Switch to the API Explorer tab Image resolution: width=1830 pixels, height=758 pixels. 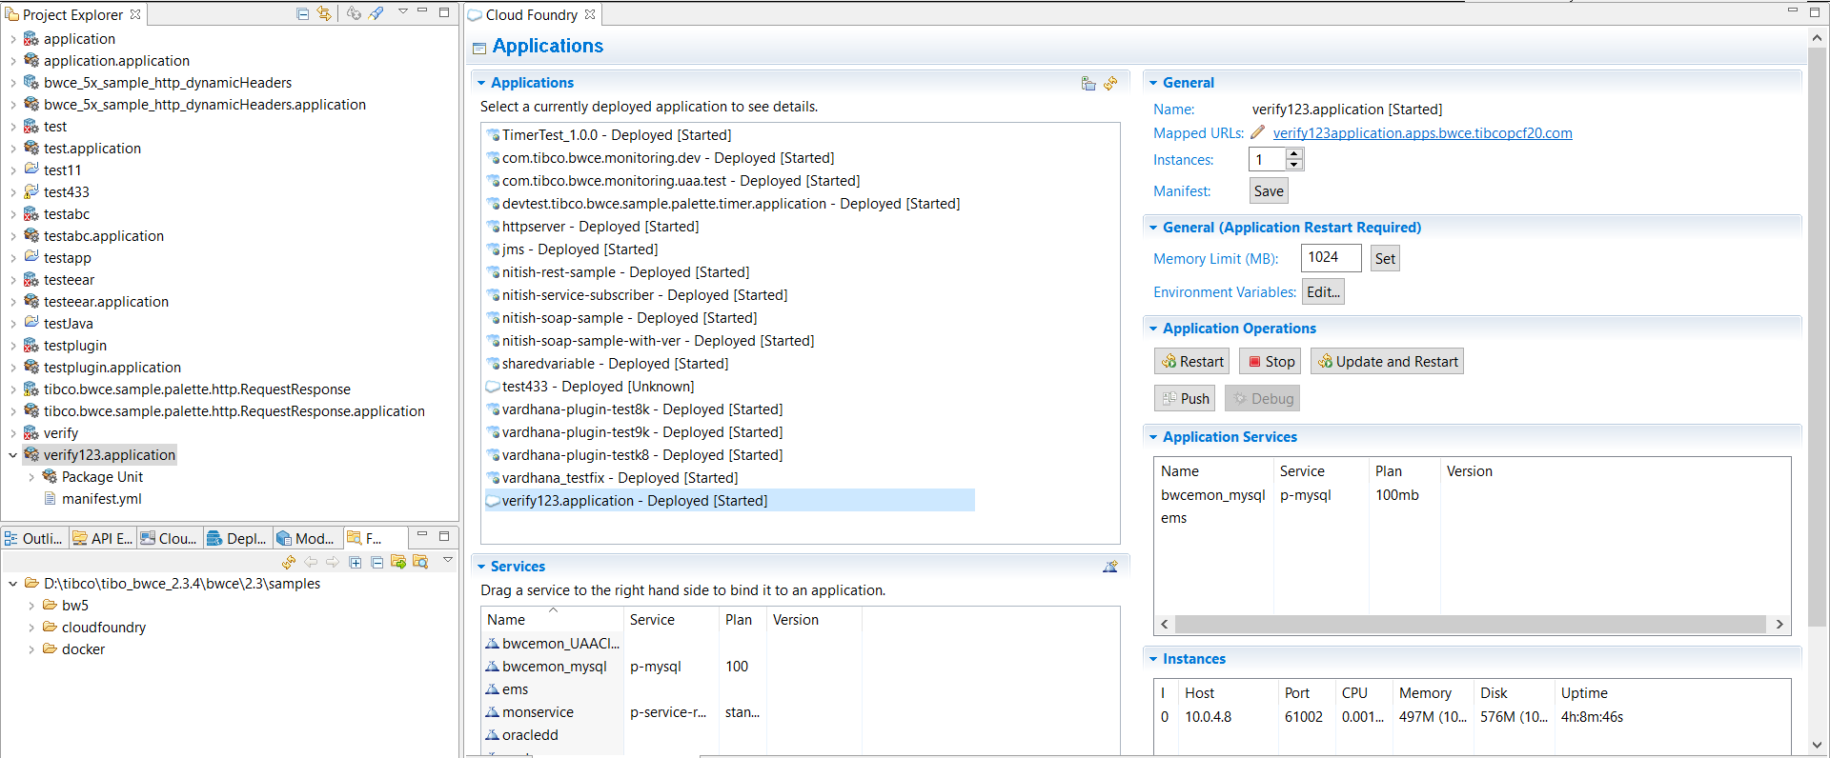coord(102,538)
